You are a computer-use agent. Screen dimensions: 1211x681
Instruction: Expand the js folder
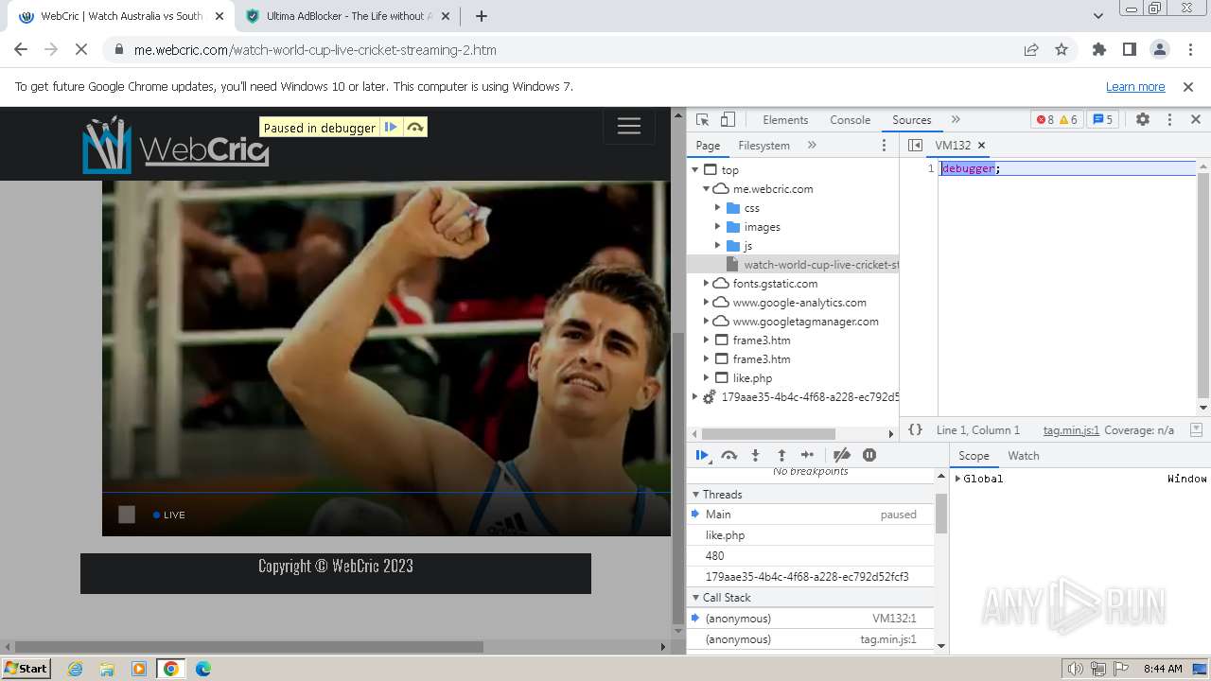(718, 246)
